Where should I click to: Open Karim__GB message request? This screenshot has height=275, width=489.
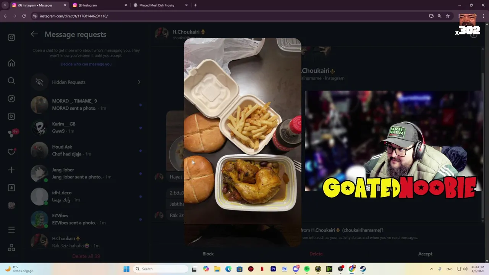coord(86,128)
